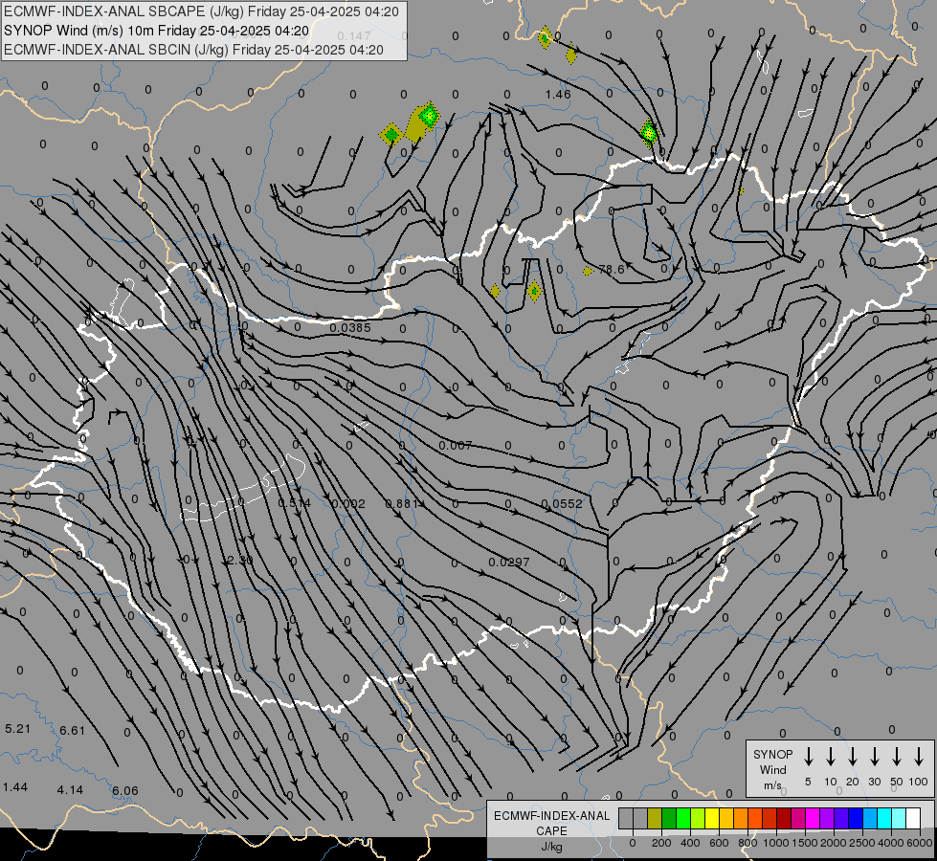Image resolution: width=937 pixels, height=861 pixels.
Task: Click the 4000 tick label on CAPE legend
Action: (x=892, y=843)
